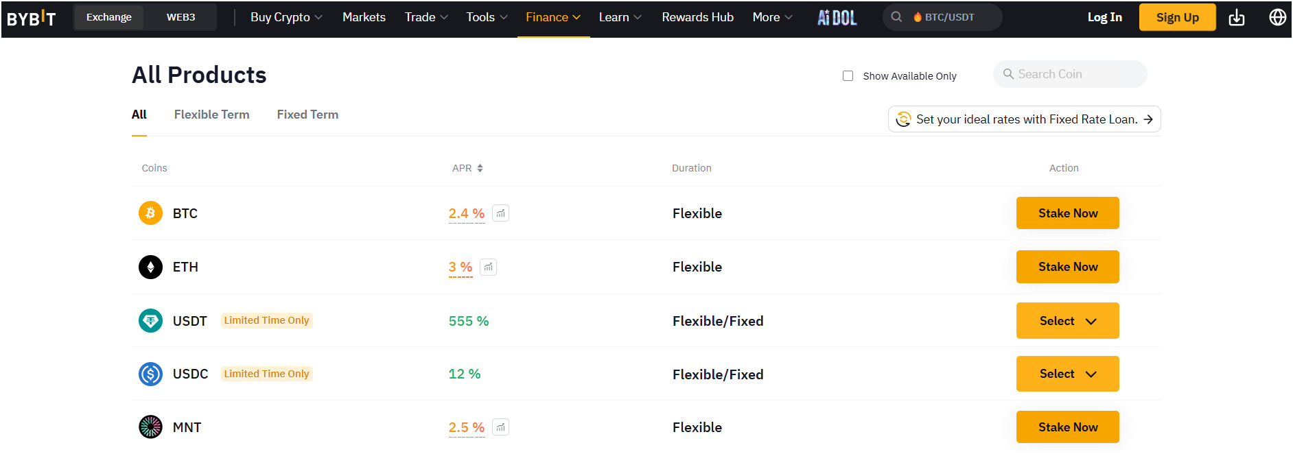The width and height of the screenshot is (1293, 454).
Task: Expand the Finance dropdown menu
Action: click(x=553, y=17)
